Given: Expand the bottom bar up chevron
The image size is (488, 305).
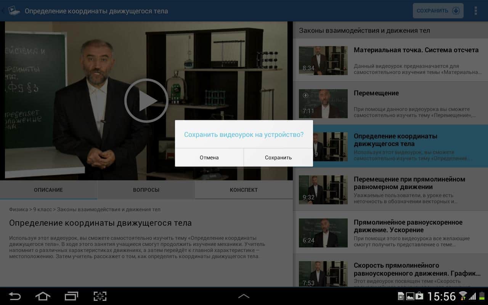Looking at the screenshot, I should 244,296.
